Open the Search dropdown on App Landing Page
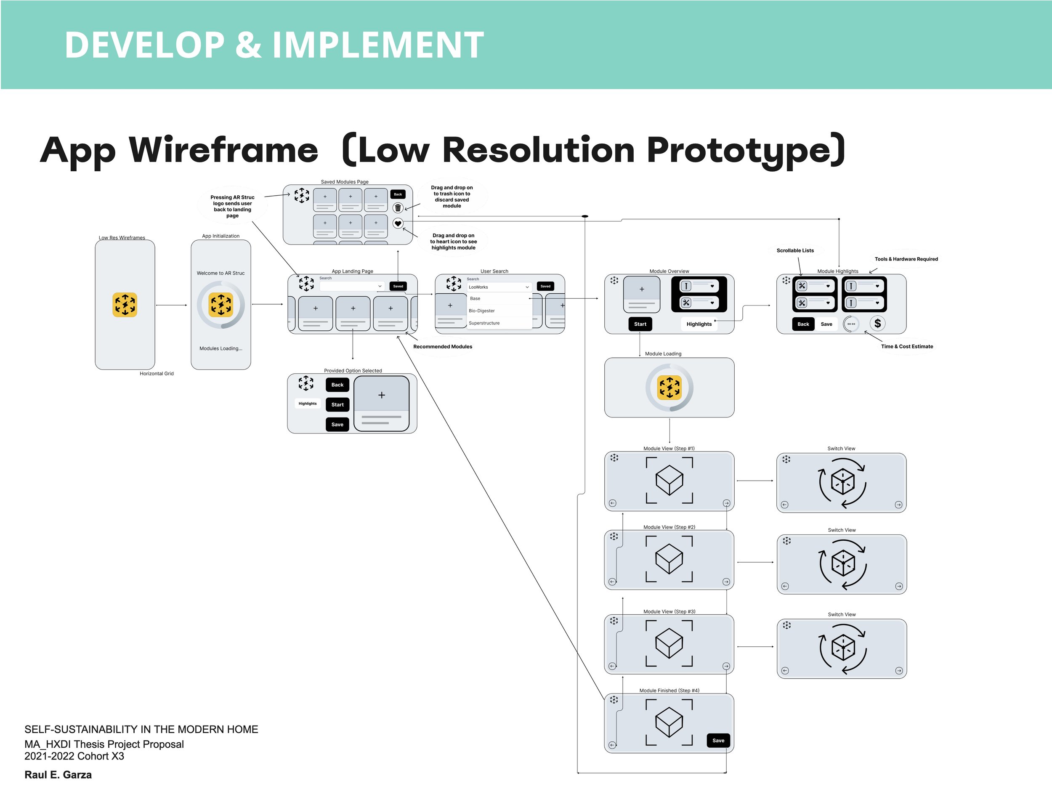Image resolution: width=1052 pixels, height=789 pixels. pyautogui.click(x=352, y=286)
